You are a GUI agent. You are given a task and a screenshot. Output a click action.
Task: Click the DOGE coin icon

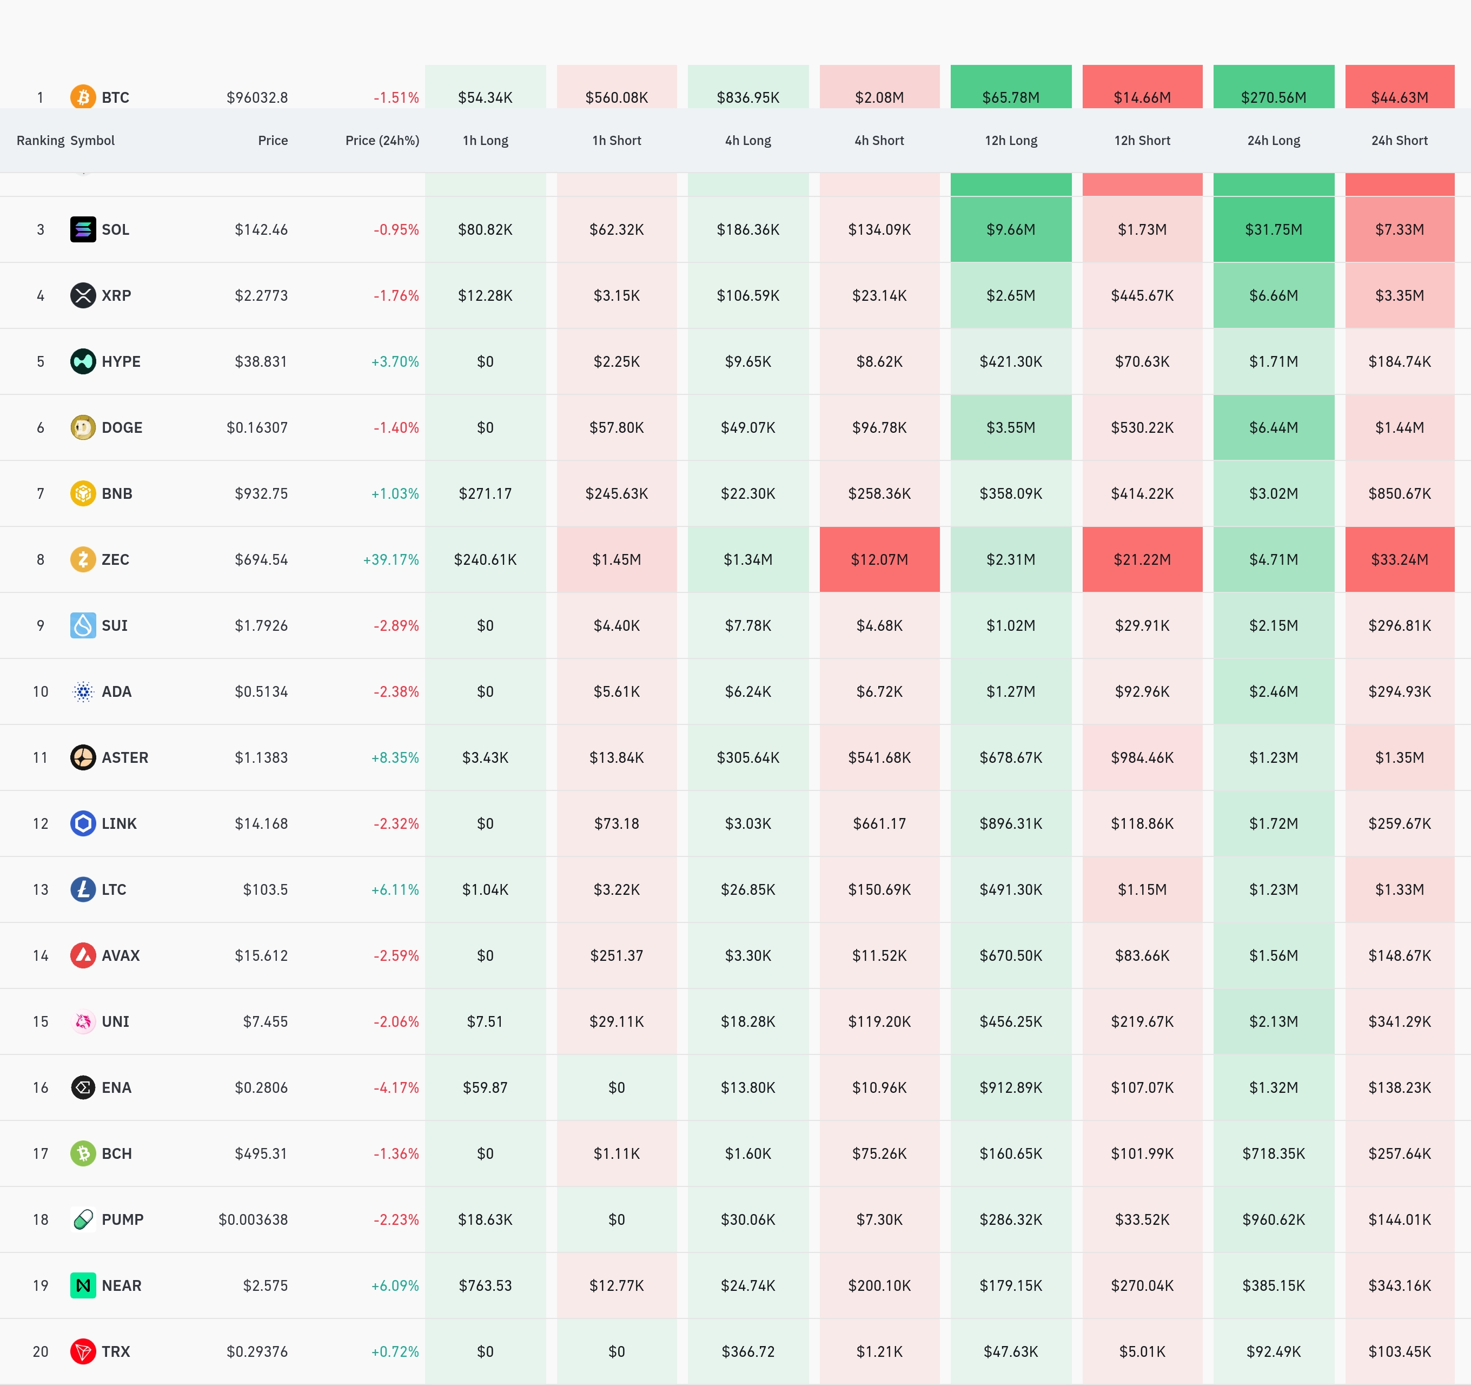click(x=83, y=427)
